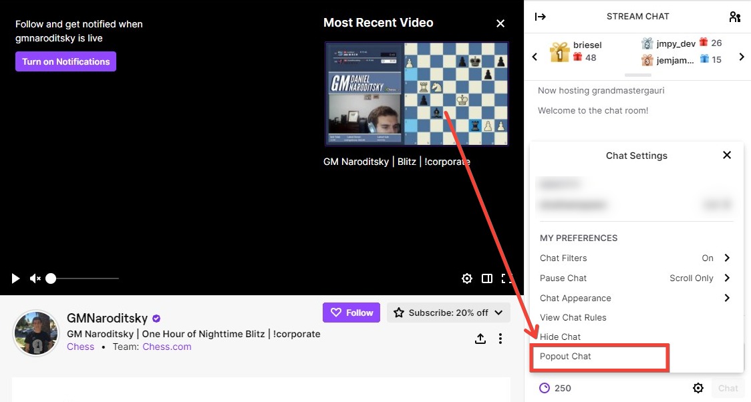The width and height of the screenshot is (751, 402).
Task: Click briesel's top gifter badge
Action: pyautogui.click(x=559, y=51)
